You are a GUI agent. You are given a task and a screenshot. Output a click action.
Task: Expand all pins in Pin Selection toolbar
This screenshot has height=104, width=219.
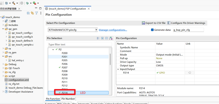pos(103,38)
